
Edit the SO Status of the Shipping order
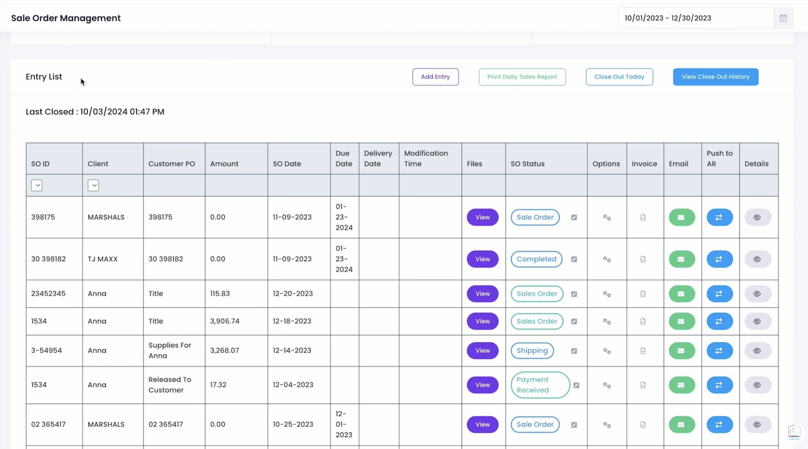[x=574, y=350]
